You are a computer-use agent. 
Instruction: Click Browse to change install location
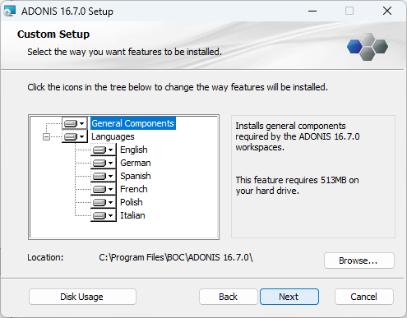(x=359, y=260)
